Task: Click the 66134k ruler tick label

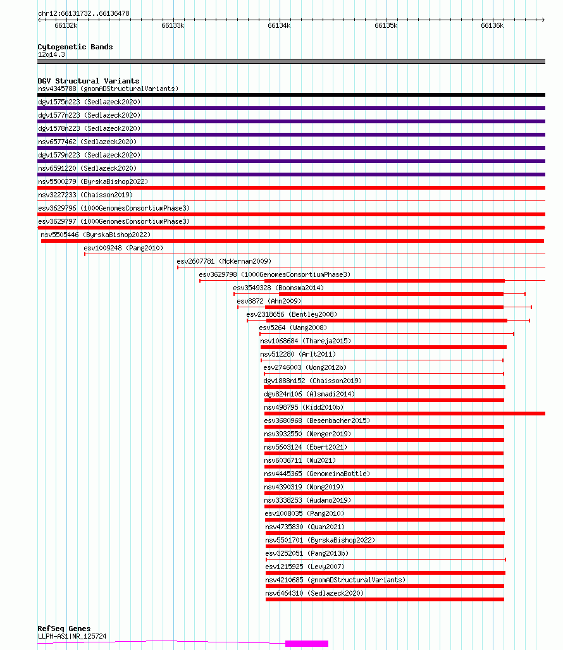Action: click(x=279, y=26)
